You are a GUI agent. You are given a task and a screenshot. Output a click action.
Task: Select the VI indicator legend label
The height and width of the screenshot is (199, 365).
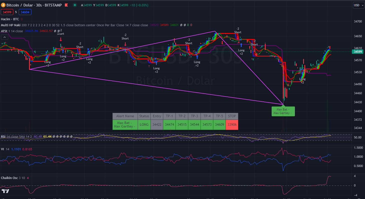point(2,149)
